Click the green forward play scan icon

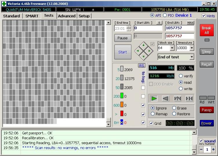click(154, 98)
